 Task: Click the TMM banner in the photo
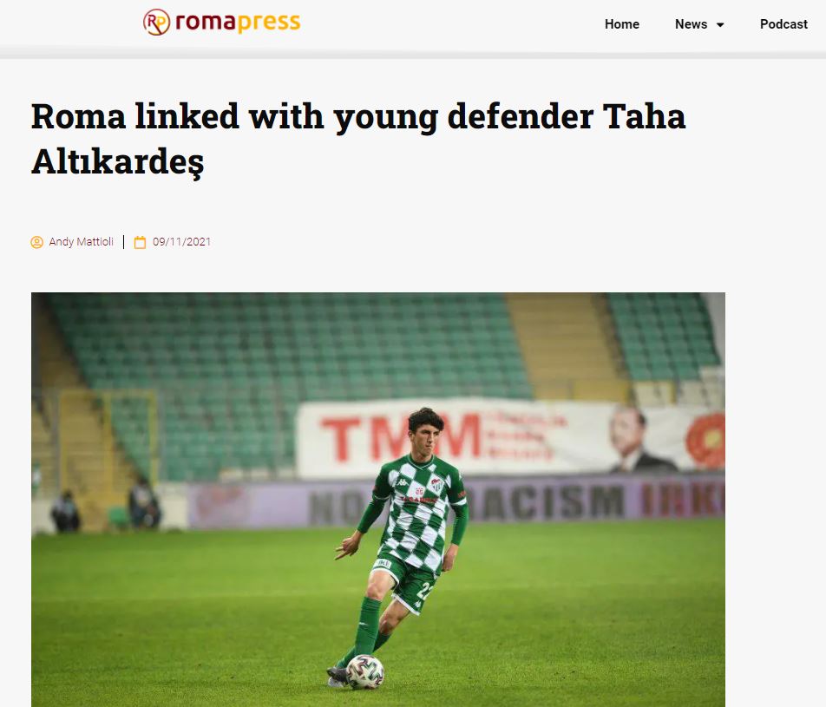(402, 437)
